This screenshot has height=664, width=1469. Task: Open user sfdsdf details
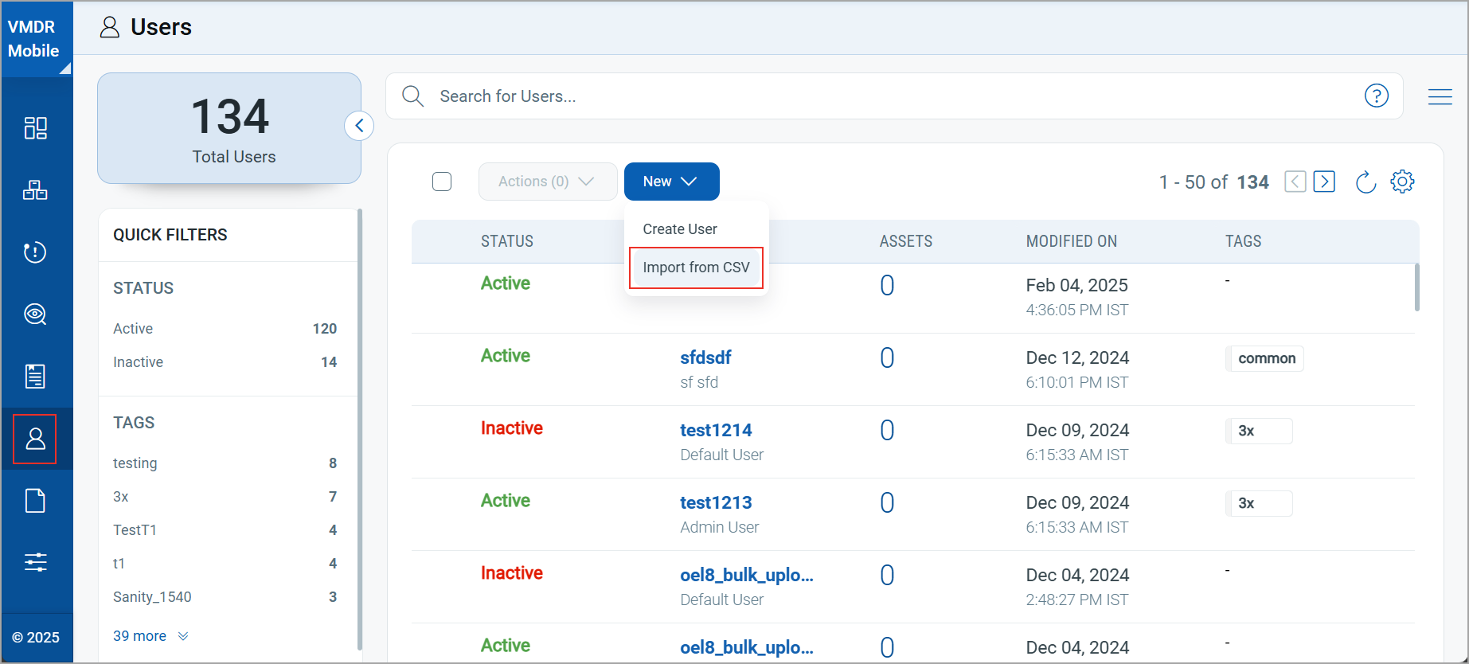tap(705, 357)
